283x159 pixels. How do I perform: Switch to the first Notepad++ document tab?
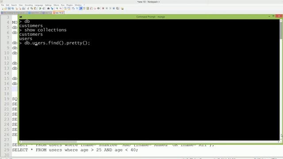(x=14, y=13)
